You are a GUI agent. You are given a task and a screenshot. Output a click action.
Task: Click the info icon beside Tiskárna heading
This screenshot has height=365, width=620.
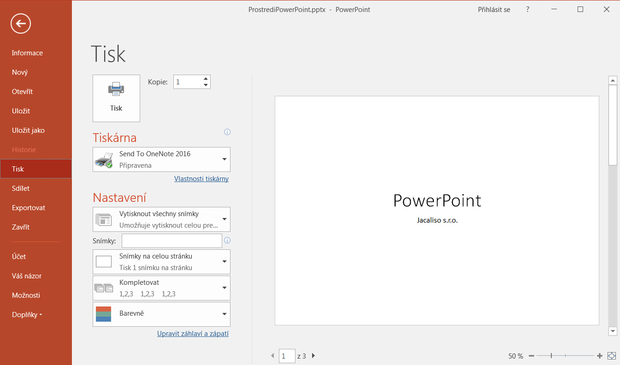pyautogui.click(x=227, y=132)
